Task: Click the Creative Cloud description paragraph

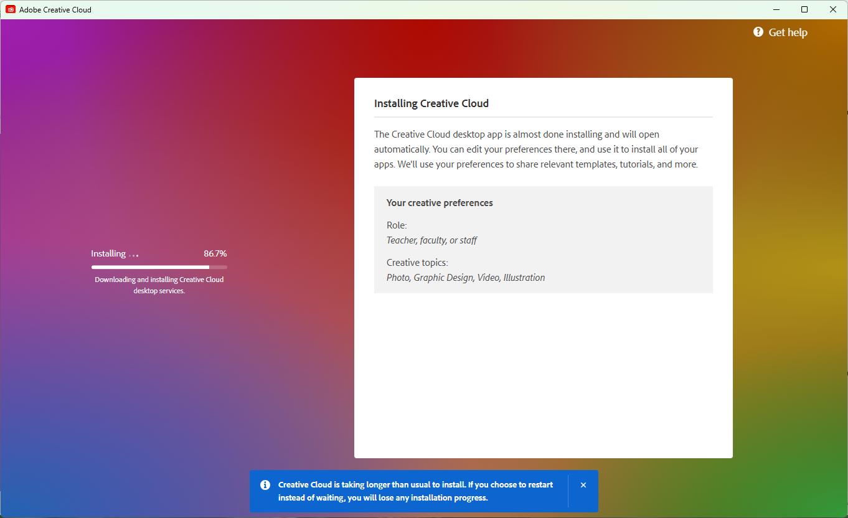Action: pyautogui.click(x=535, y=149)
